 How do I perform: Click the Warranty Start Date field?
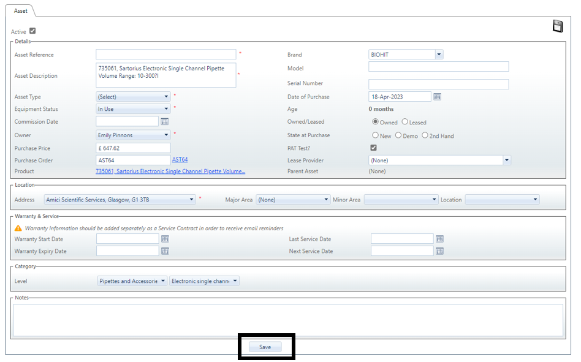coord(128,239)
